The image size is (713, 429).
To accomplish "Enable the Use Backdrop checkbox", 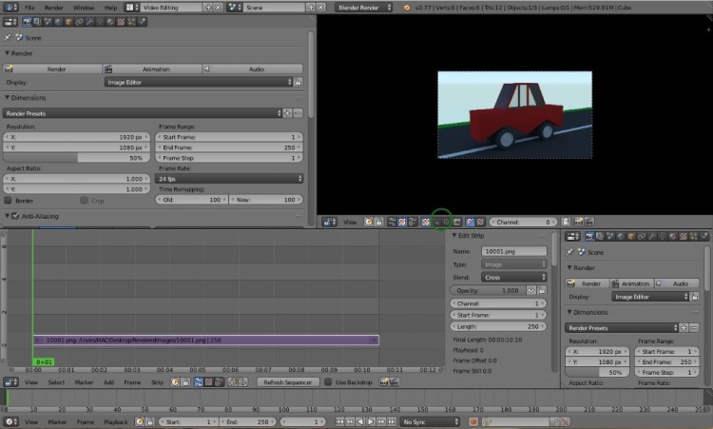I will (x=330, y=381).
